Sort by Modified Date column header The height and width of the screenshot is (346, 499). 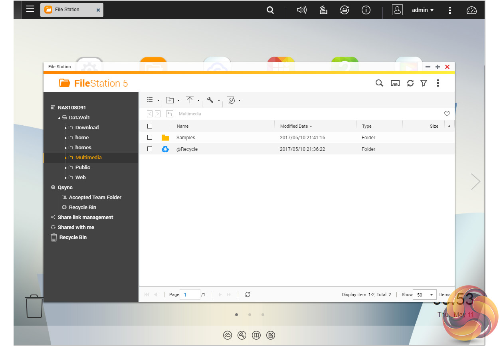(x=296, y=126)
